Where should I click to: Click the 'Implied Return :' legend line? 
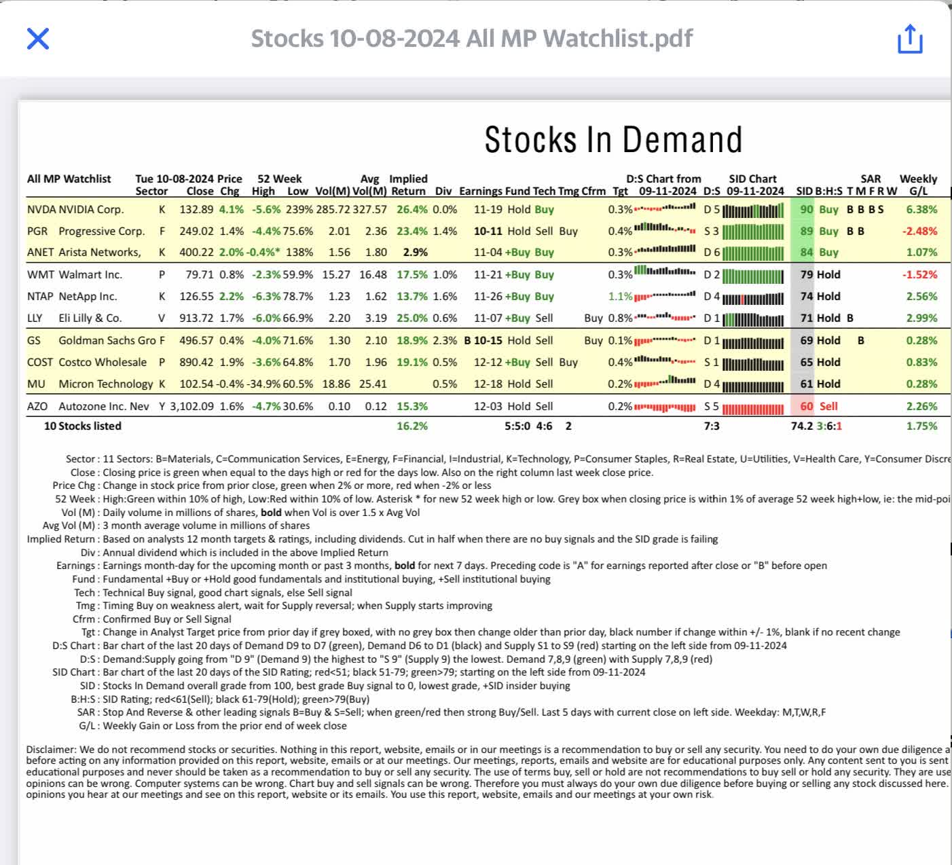pos(372,539)
